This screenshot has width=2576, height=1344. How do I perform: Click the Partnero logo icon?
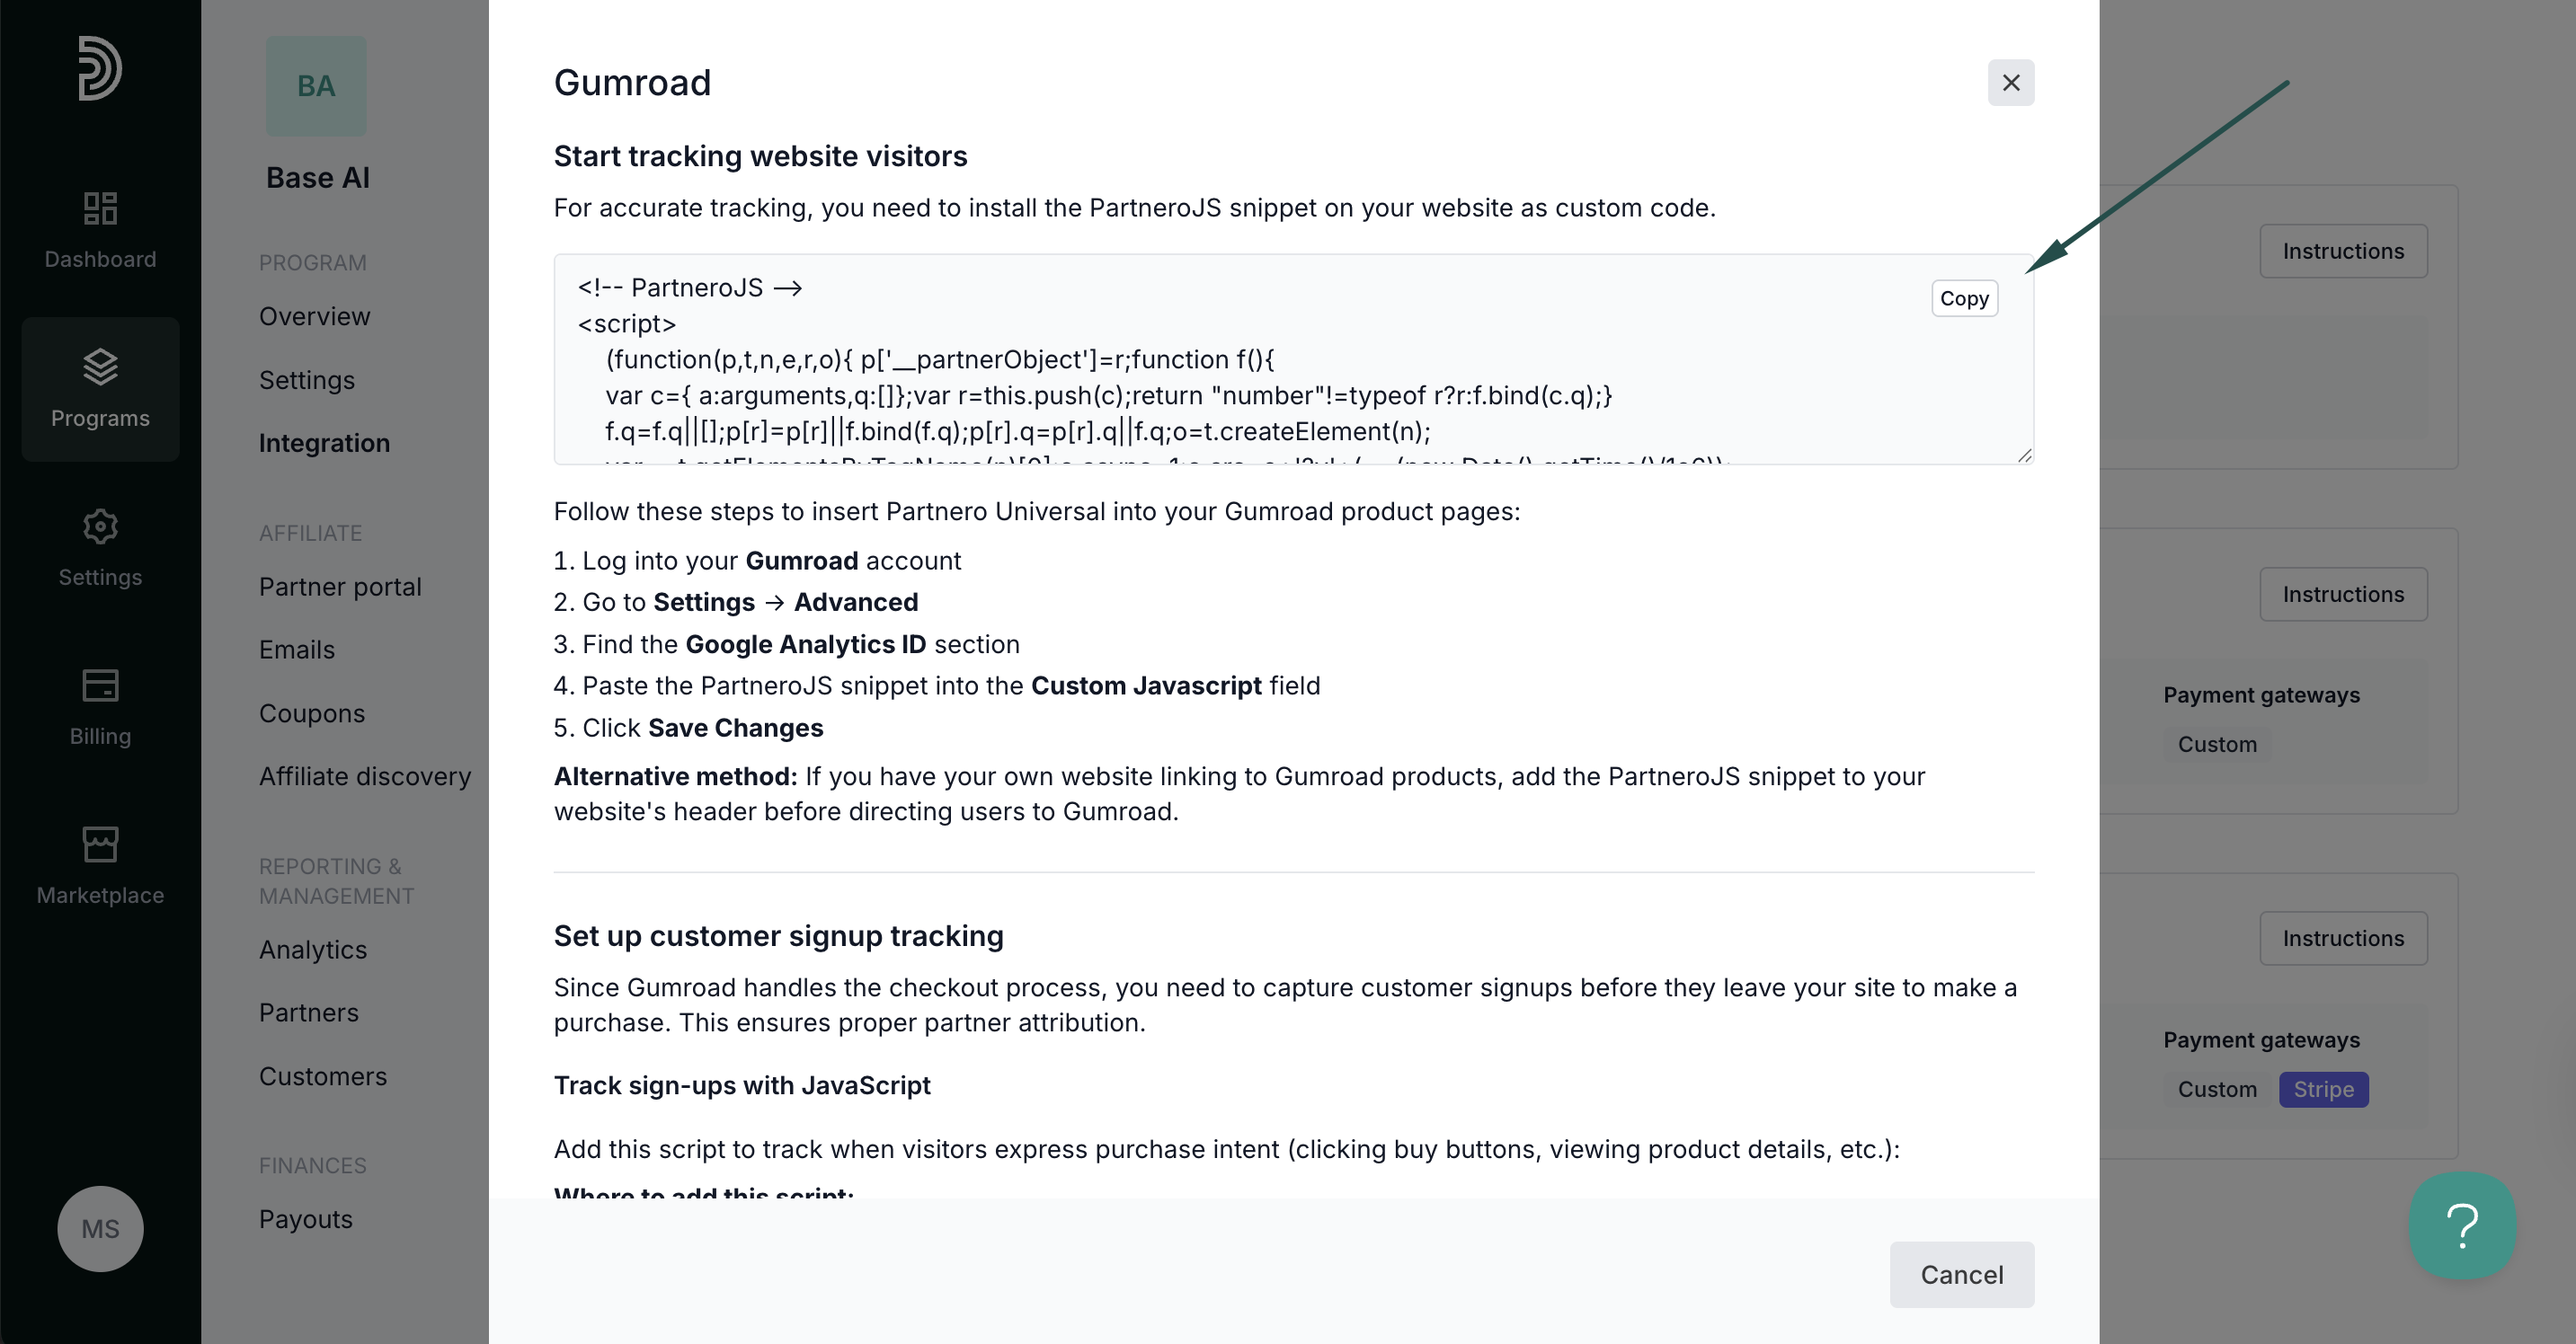100,68
